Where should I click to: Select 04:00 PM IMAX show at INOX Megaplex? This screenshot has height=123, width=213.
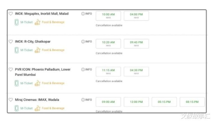[x=136, y=16]
